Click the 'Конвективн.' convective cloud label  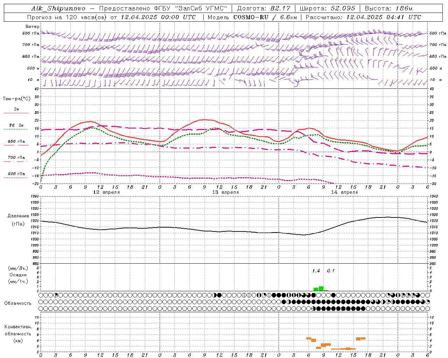click(x=18, y=327)
